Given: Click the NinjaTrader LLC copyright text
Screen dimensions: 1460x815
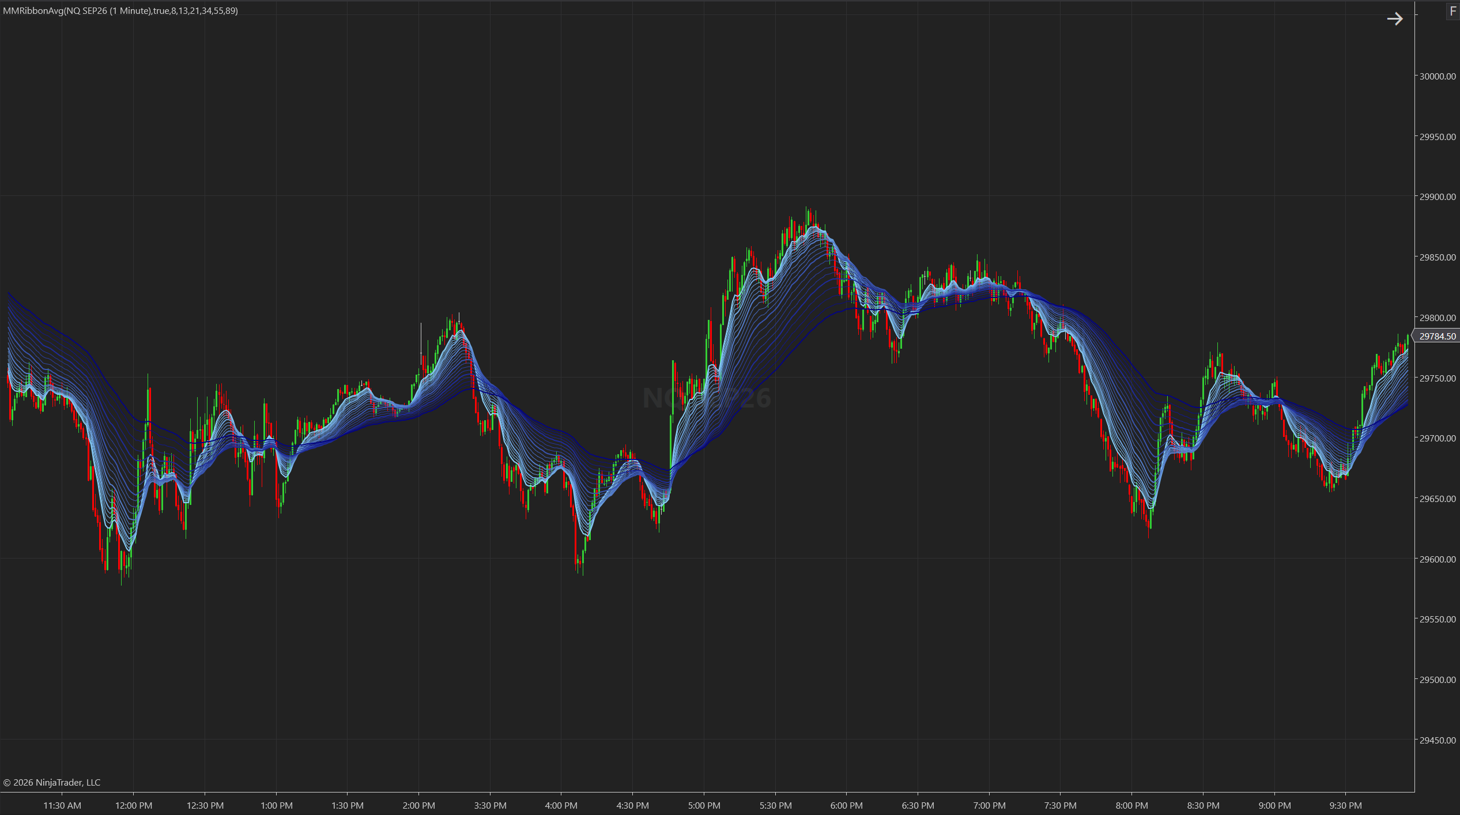Looking at the screenshot, I should coord(52,782).
